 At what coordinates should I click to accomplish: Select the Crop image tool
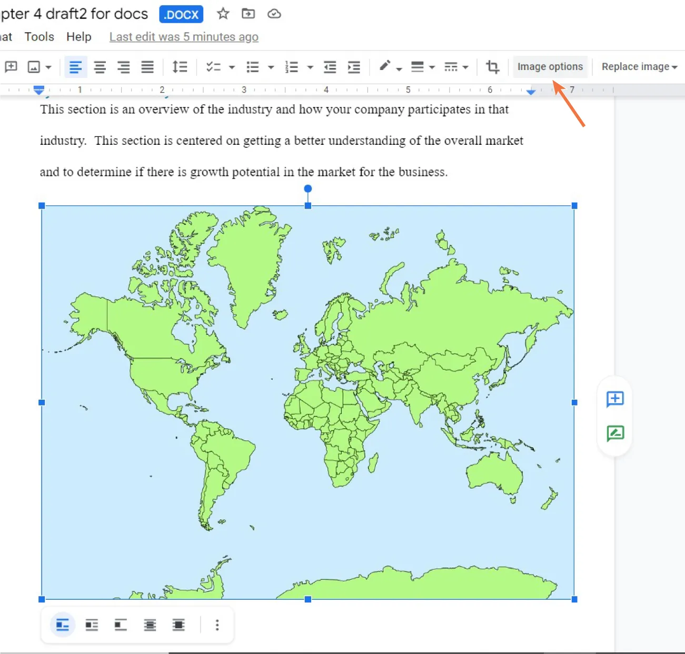tap(492, 67)
